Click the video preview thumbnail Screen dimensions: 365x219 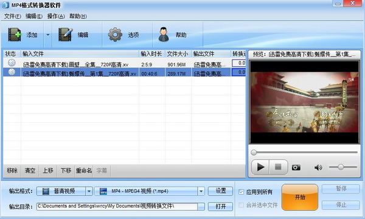click(305, 102)
